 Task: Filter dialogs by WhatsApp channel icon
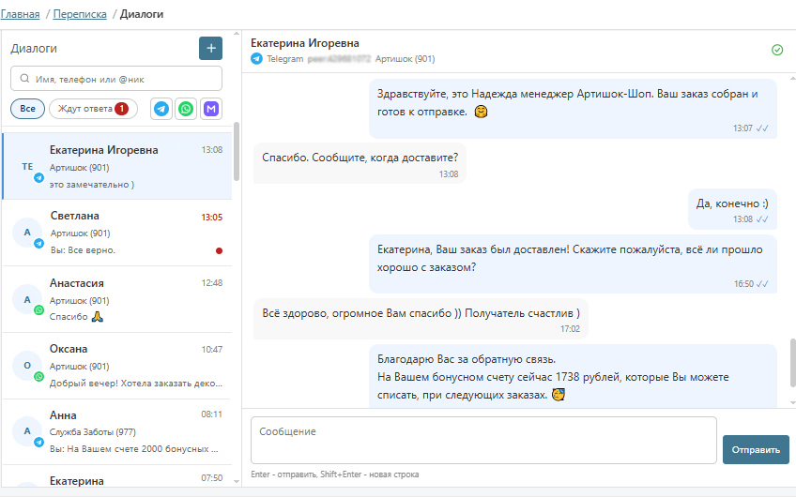pyautogui.click(x=186, y=109)
